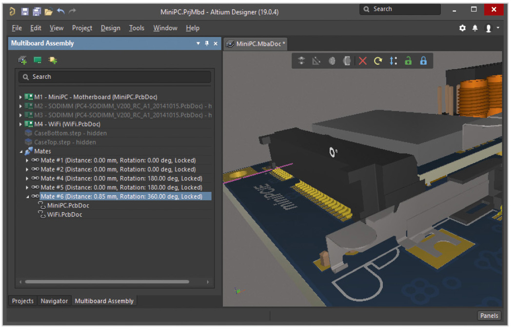Expand the M1 - MiniPC - Motherboard node
Viewport: 512px width, 330px height.
point(20,97)
